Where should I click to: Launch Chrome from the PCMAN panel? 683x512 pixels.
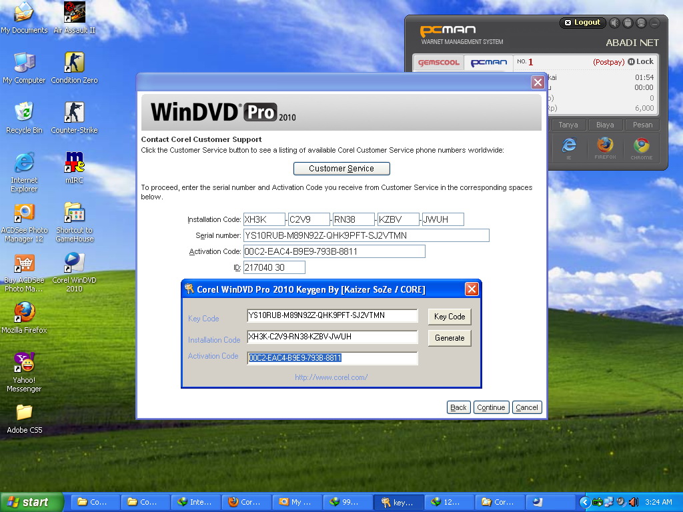coord(641,148)
